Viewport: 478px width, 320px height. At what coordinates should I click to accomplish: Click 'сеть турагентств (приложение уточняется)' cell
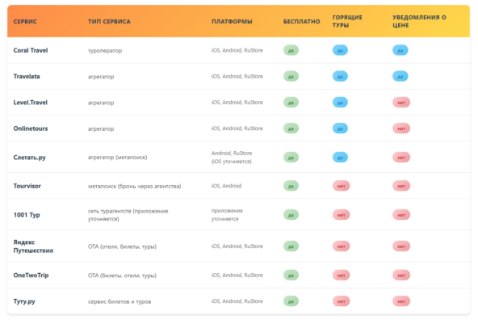point(128,215)
